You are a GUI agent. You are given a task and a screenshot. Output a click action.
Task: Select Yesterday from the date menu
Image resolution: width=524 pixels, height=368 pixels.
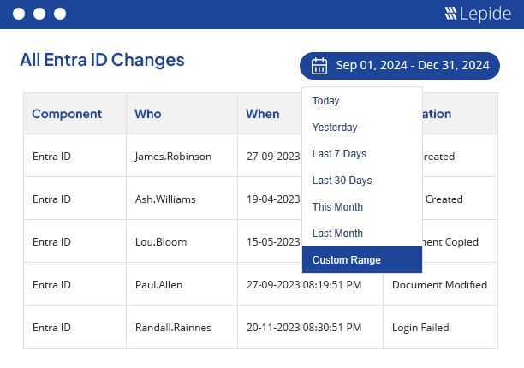coord(362,128)
